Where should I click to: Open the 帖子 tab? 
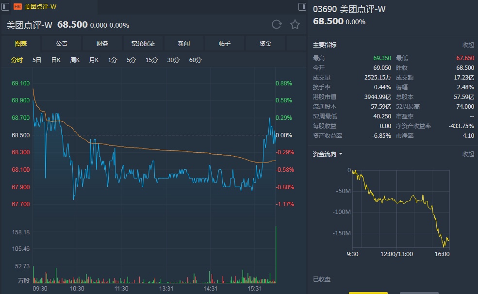(x=224, y=44)
